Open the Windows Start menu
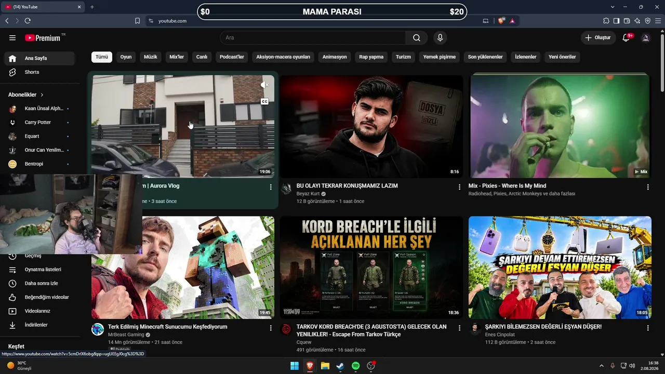The image size is (665, 374). [x=295, y=366]
